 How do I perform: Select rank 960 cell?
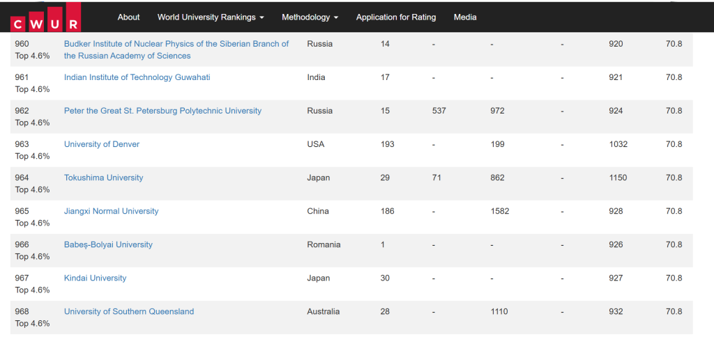pyautogui.click(x=32, y=50)
